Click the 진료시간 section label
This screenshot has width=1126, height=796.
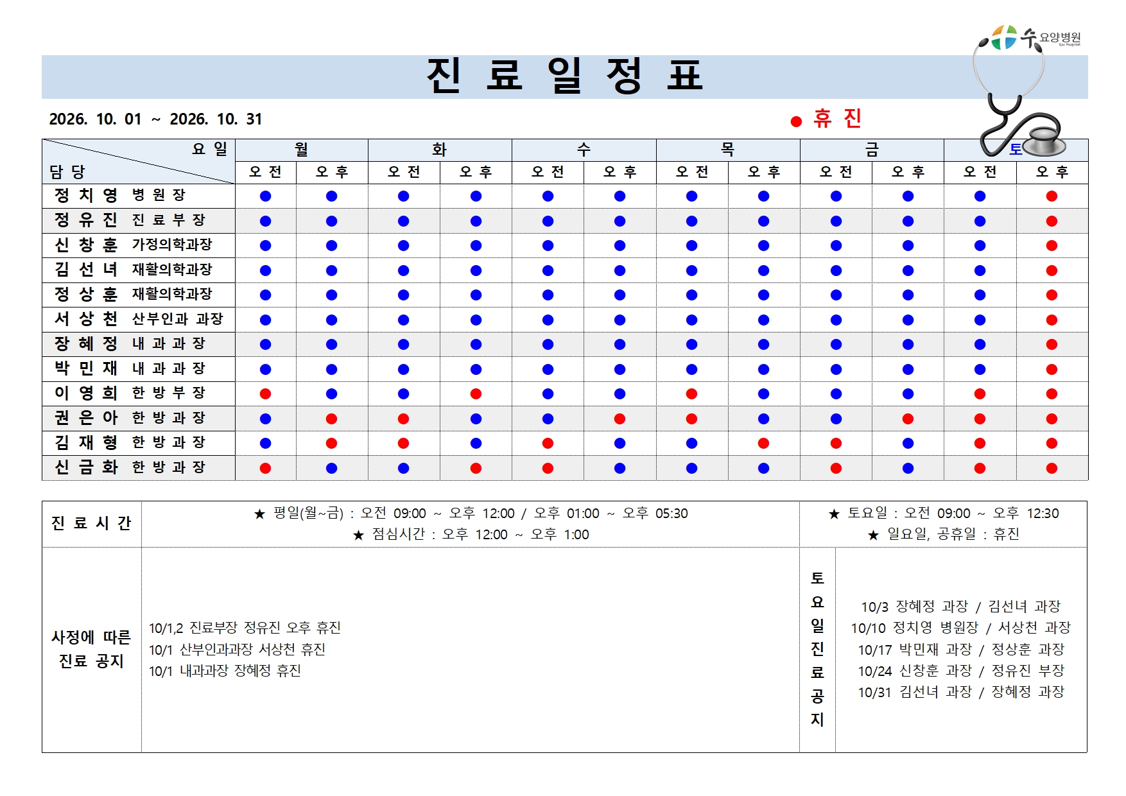91,523
